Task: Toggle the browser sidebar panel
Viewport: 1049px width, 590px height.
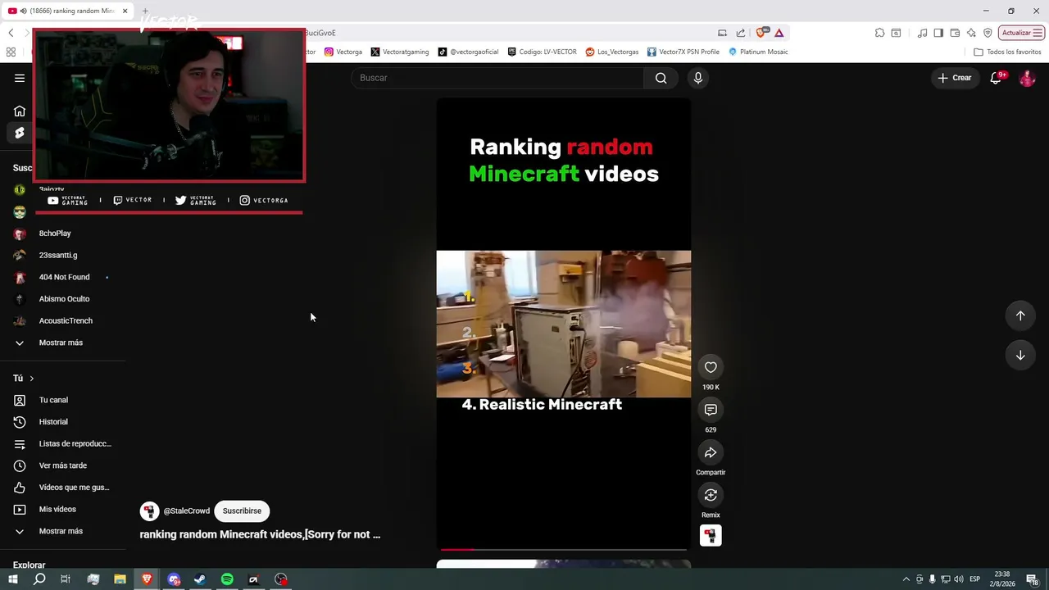Action: [x=938, y=33]
